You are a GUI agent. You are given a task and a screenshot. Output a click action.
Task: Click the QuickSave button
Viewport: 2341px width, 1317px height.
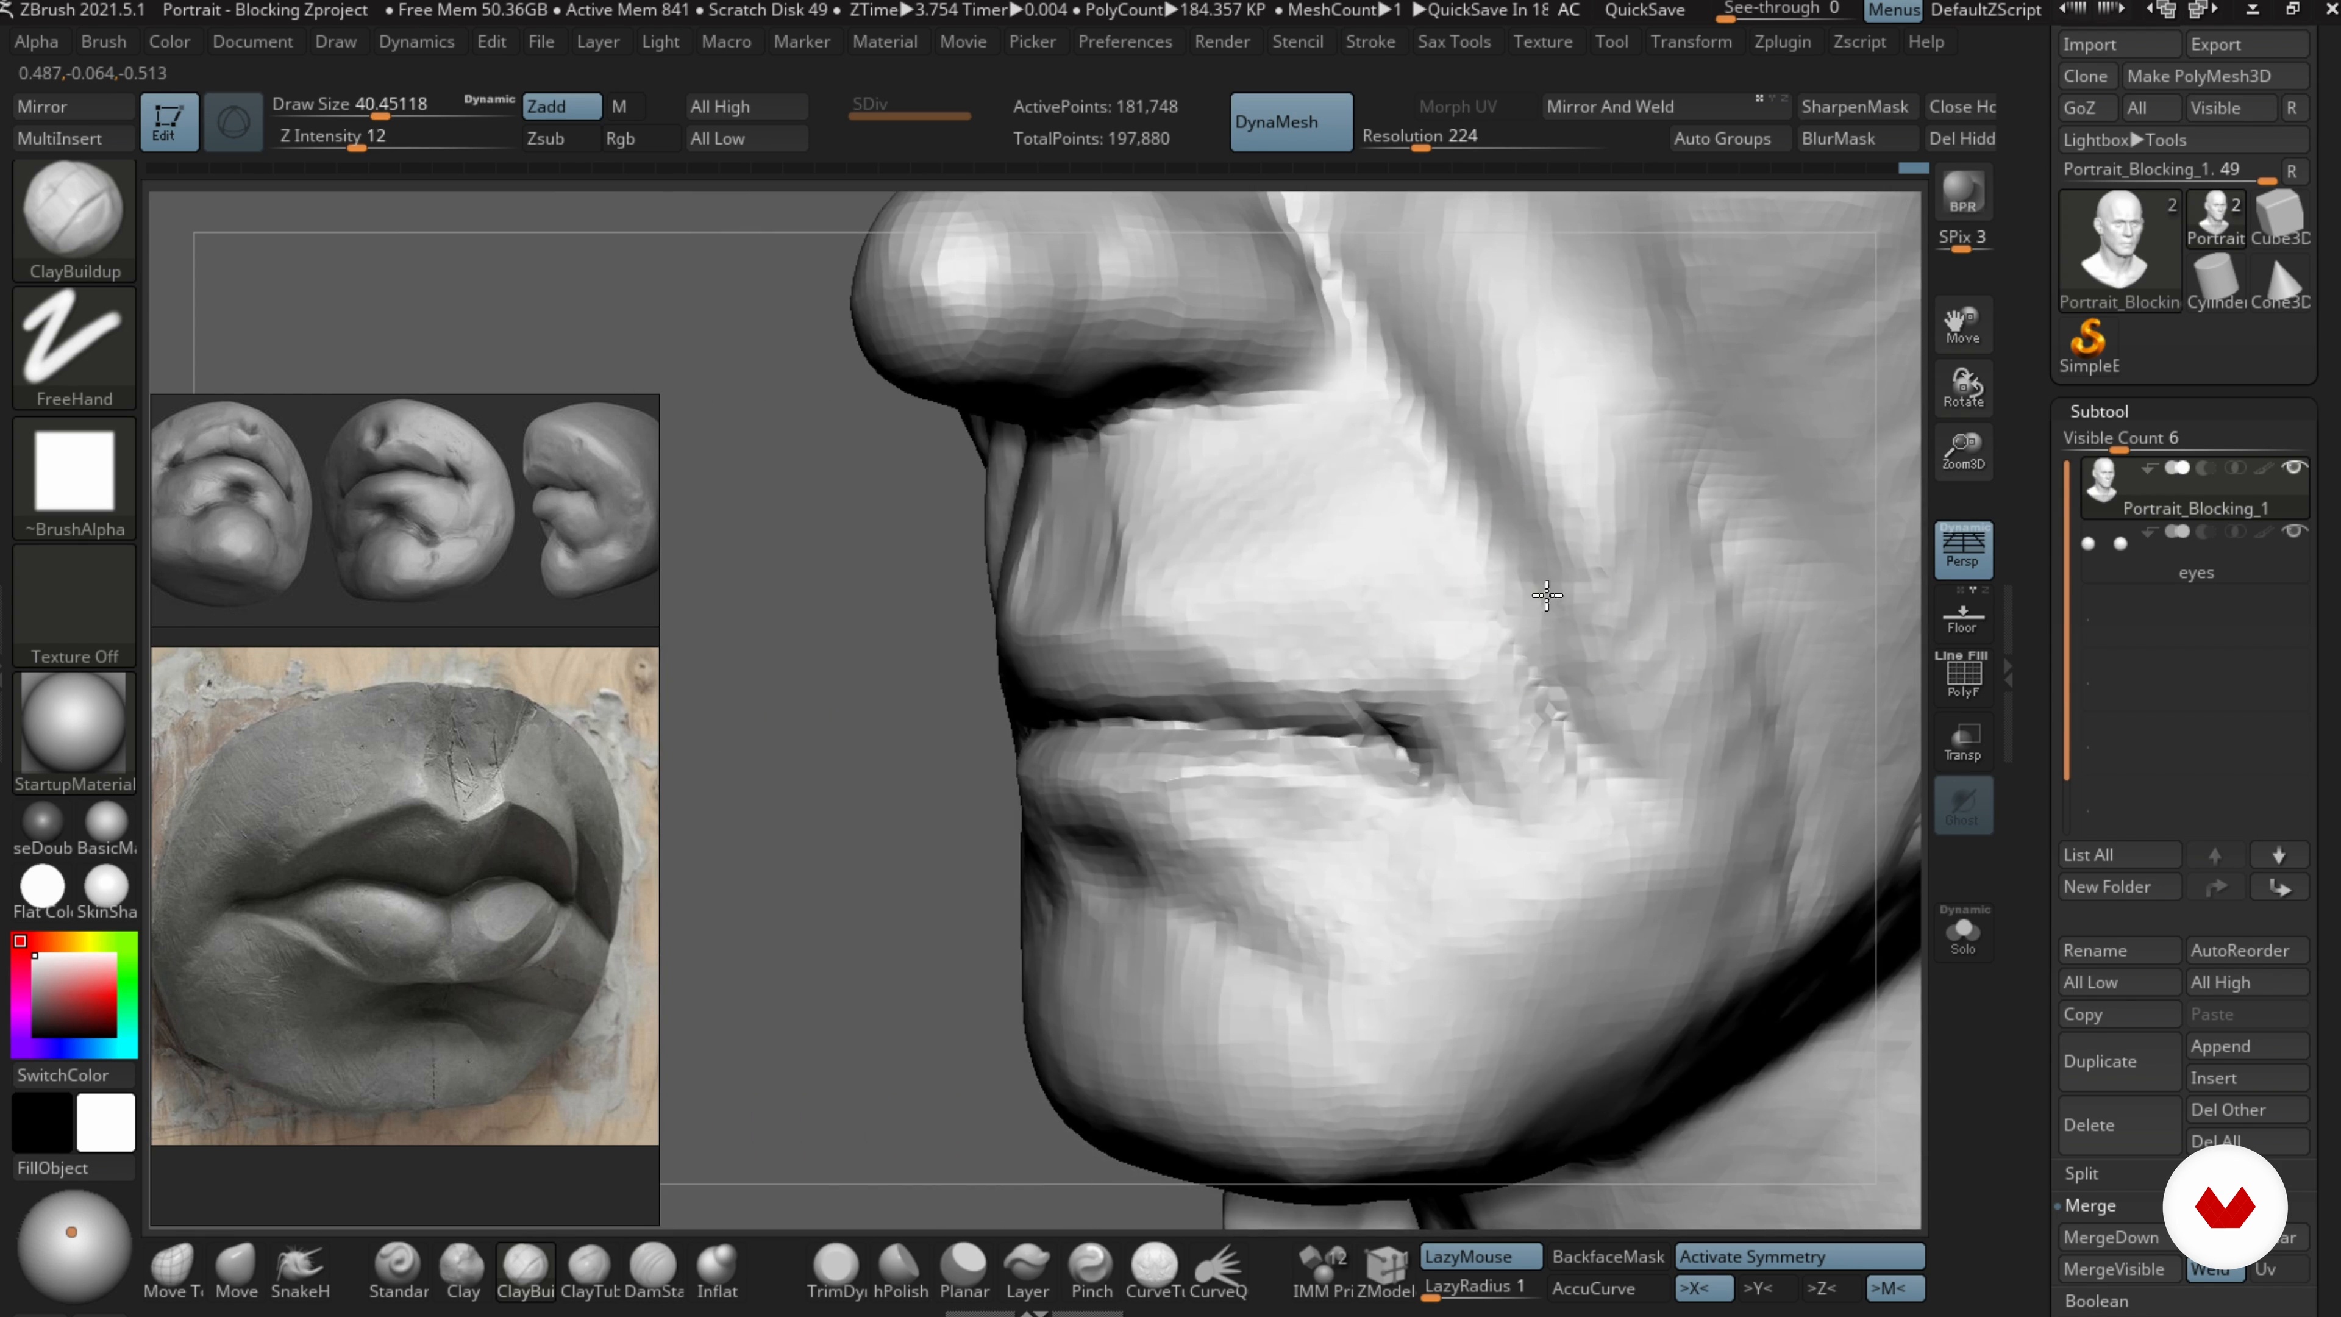1644,10
